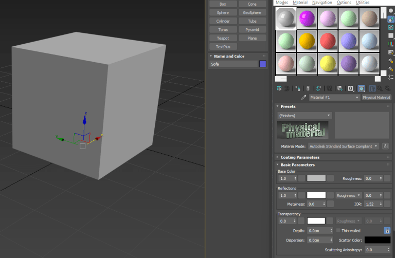Image resolution: width=395 pixels, height=258 pixels.
Task: Toggle Show Shaded Material in Viewport
Action: (361, 88)
